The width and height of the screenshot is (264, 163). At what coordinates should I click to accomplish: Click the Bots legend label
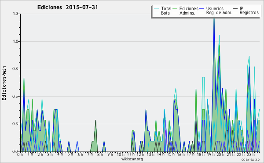click(165, 13)
